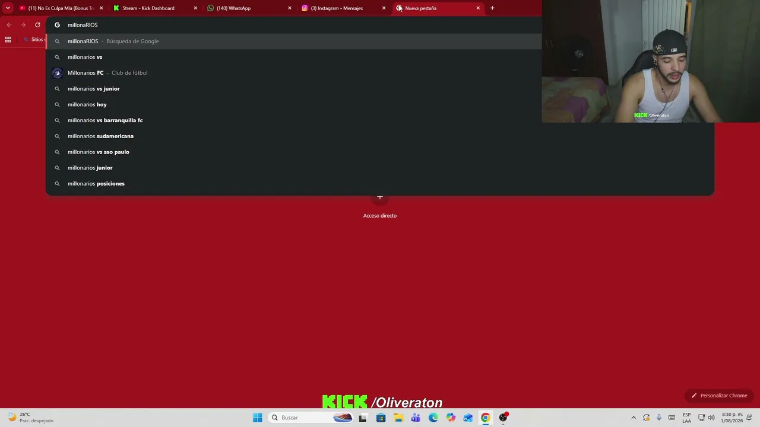The width and height of the screenshot is (760, 427).
Task: Click the Personalizar Chrome button
Action: 719,396
